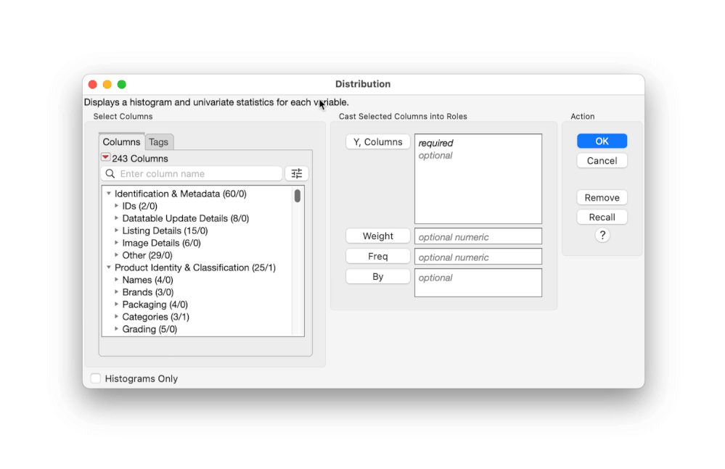Image resolution: width=725 pixels, height=469 pixels.
Task: Open the column filter options icon
Action: coord(296,173)
